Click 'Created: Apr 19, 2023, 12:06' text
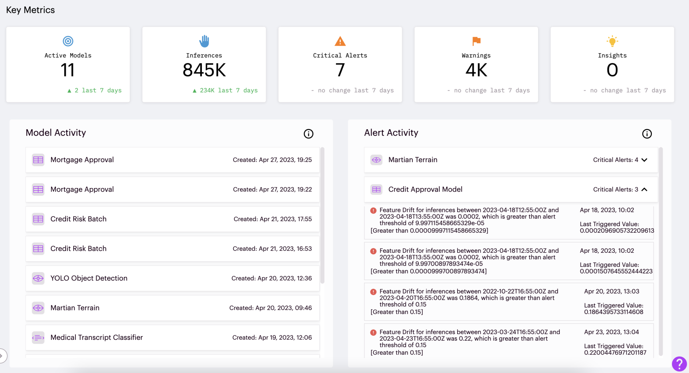689x373 pixels. 272,338
